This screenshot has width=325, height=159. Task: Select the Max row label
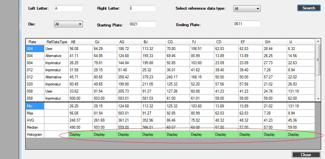(x=35, y=113)
